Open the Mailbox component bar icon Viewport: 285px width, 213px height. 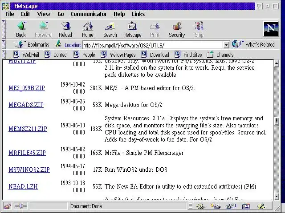pos(216,206)
